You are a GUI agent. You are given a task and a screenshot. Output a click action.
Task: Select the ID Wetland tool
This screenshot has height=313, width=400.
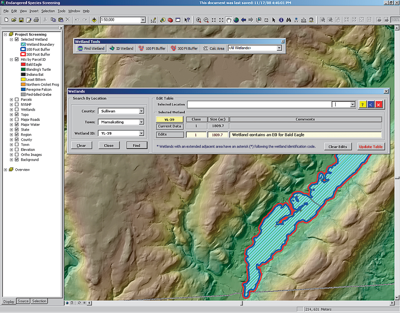point(121,48)
